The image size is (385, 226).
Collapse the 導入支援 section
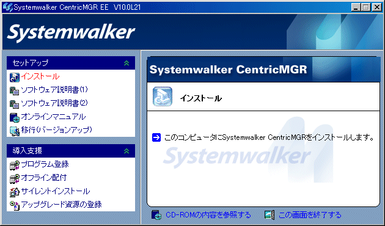click(127, 151)
